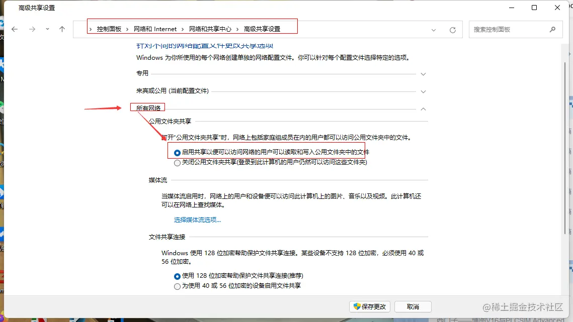Minimize the 高级共享设置 window
This screenshot has width=573, height=322.
click(512, 8)
